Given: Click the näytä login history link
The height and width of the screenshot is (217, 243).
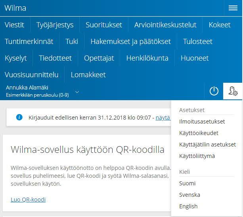Looking at the screenshot, I should point(163,118).
